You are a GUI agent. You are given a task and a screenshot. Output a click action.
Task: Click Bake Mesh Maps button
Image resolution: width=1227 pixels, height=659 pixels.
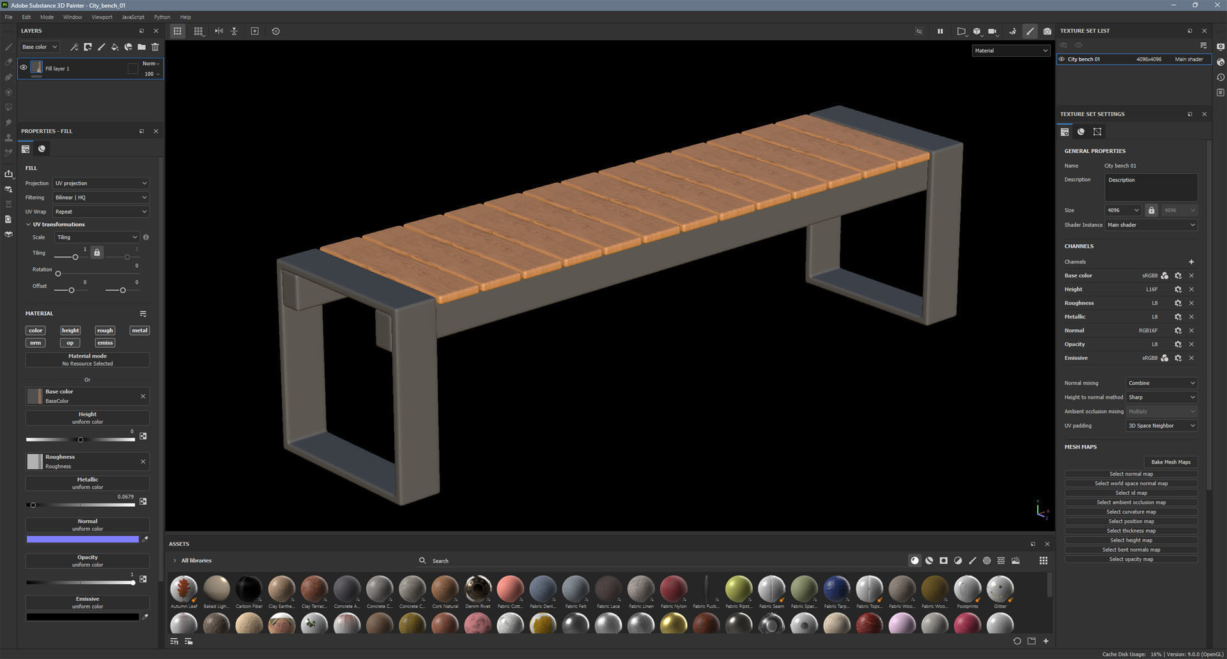click(1170, 462)
